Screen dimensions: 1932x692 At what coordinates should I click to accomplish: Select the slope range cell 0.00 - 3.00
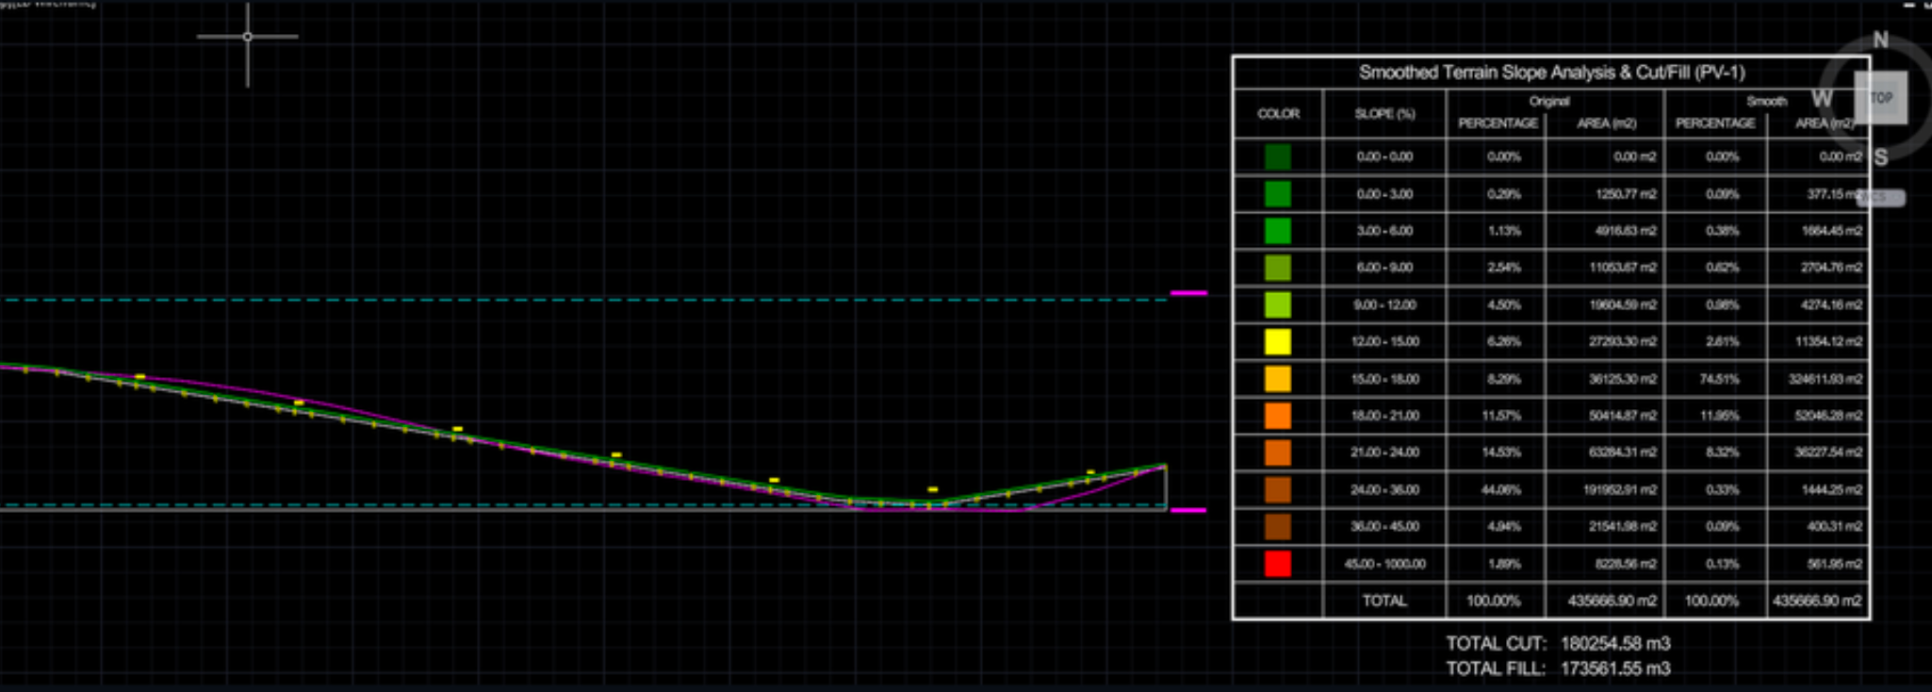1384,194
